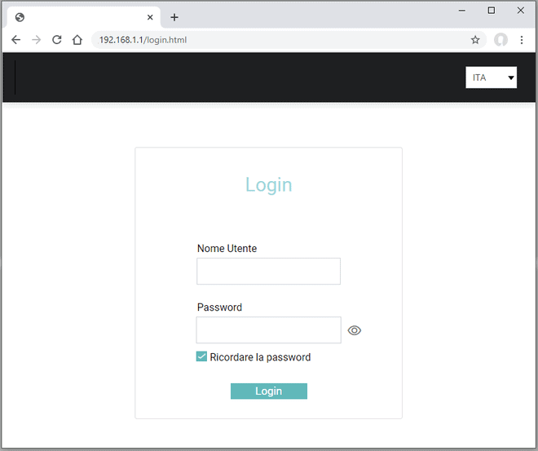This screenshot has width=538, height=451.
Task: Show password using the eye icon
Action: pyautogui.click(x=355, y=330)
